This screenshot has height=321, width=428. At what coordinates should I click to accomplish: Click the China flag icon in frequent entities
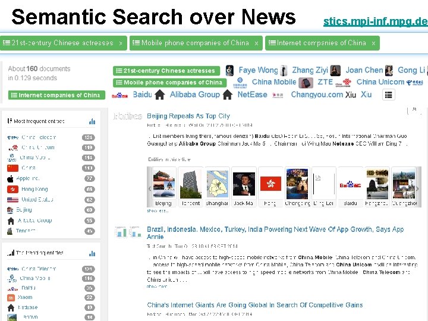click(12, 168)
